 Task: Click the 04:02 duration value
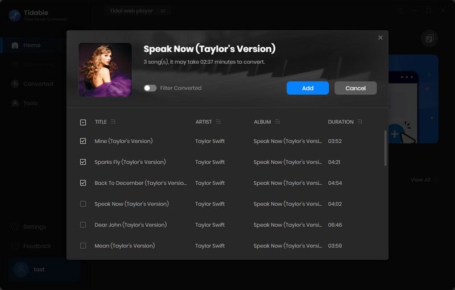click(x=335, y=204)
